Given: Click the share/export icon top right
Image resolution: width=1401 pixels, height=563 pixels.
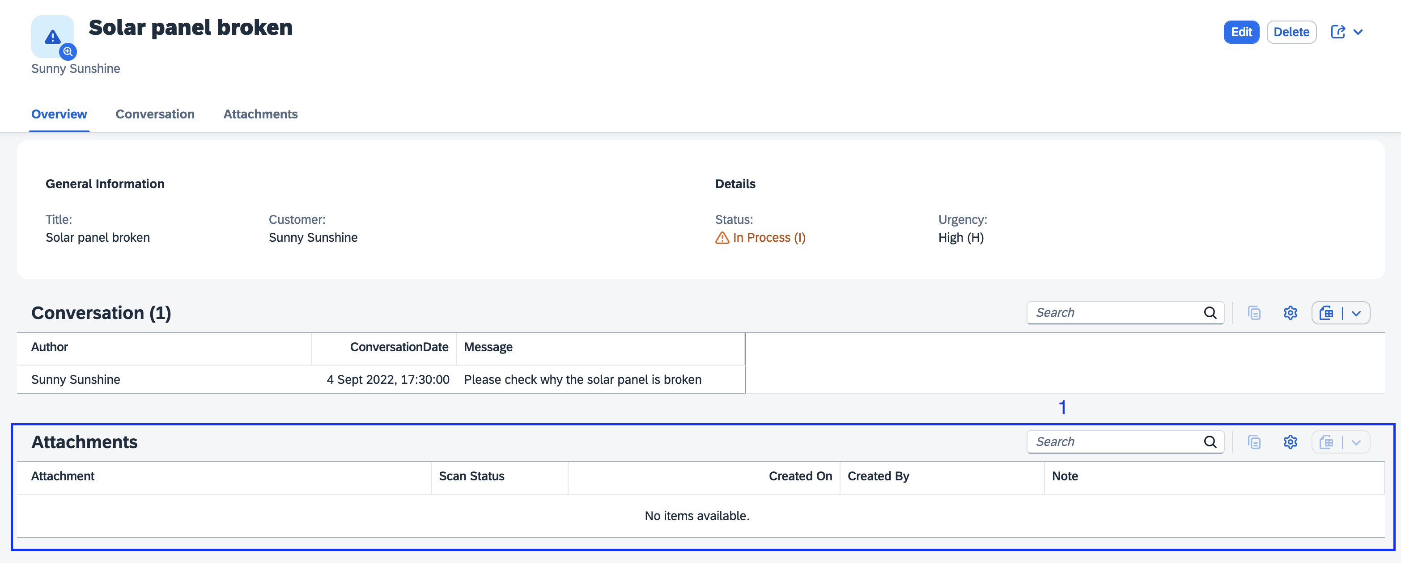Looking at the screenshot, I should [1337, 33].
